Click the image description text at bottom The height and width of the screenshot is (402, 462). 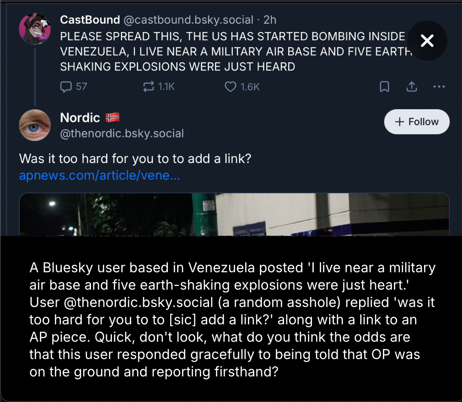[231, 319]
